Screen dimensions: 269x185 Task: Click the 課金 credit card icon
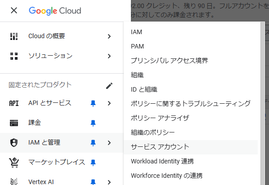(14, 123)
